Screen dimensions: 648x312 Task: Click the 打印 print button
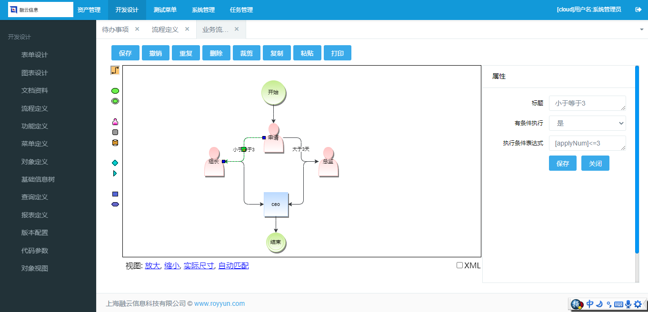pyautogui.click(x=338, y=53)
